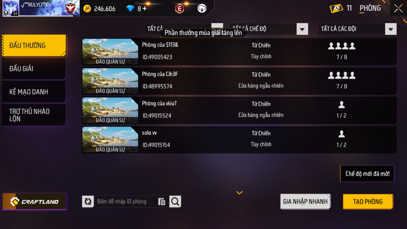The image size is (407, 229).
Task: Expand more rooms with down chevron
Action: pyautogui.click(x=239, y=193)
